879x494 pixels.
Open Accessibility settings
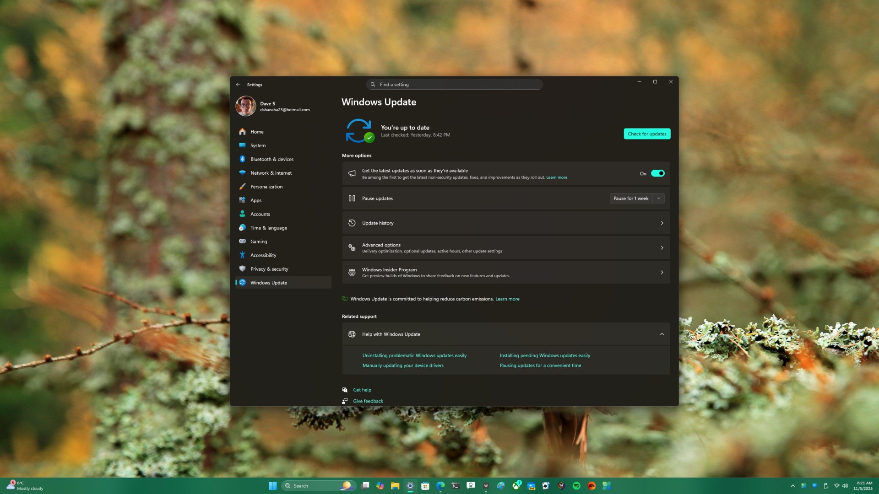tap(283, 255)
